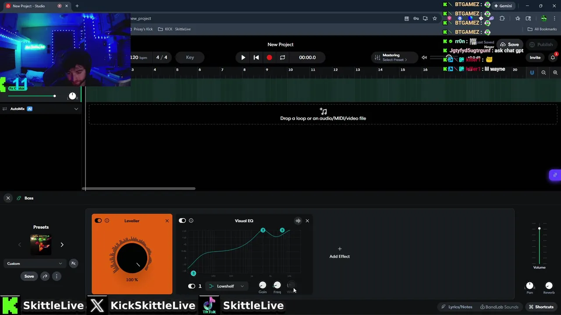Image resolution: width=561 pixels, height=315 pixels.
Task: Mute the master volume speaker icon
Action: pyautogui.click(x=424, y=57)
